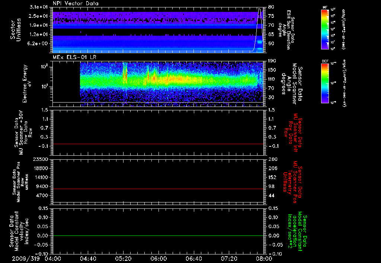
Task: Click the "07:20" time axis label
Action: tap(229, 259)
